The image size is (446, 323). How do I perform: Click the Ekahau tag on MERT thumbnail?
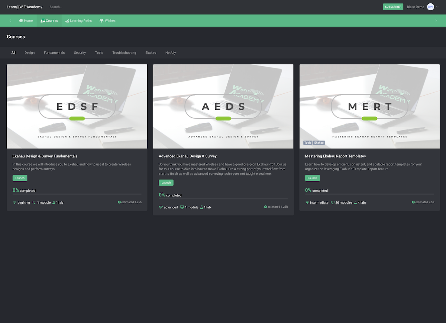[319, 143]
